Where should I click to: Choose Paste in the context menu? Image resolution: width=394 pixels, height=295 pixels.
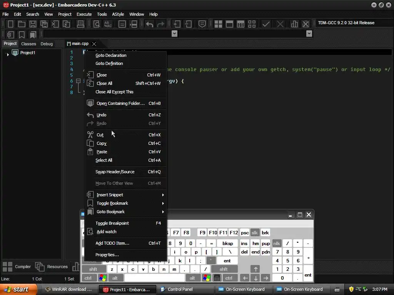click(126, 152)
